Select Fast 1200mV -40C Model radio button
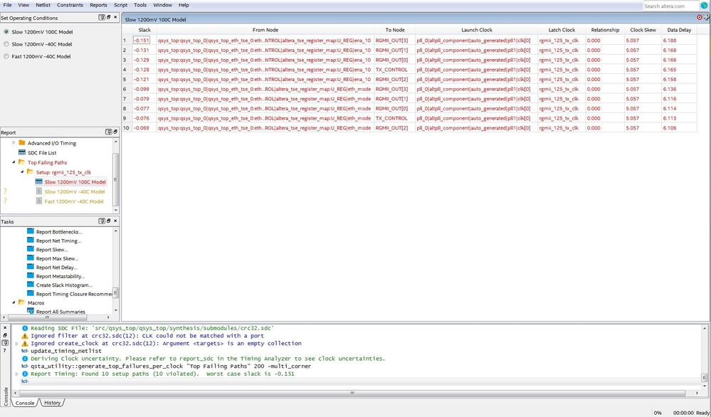This screenshot has width=711, height=417. pyautogui.click(x=6, y=56)
